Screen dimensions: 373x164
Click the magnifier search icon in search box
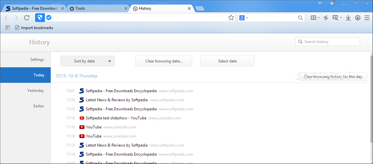point(300,18)
